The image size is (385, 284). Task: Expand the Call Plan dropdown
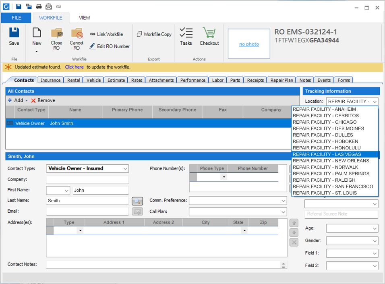[284, 212]
